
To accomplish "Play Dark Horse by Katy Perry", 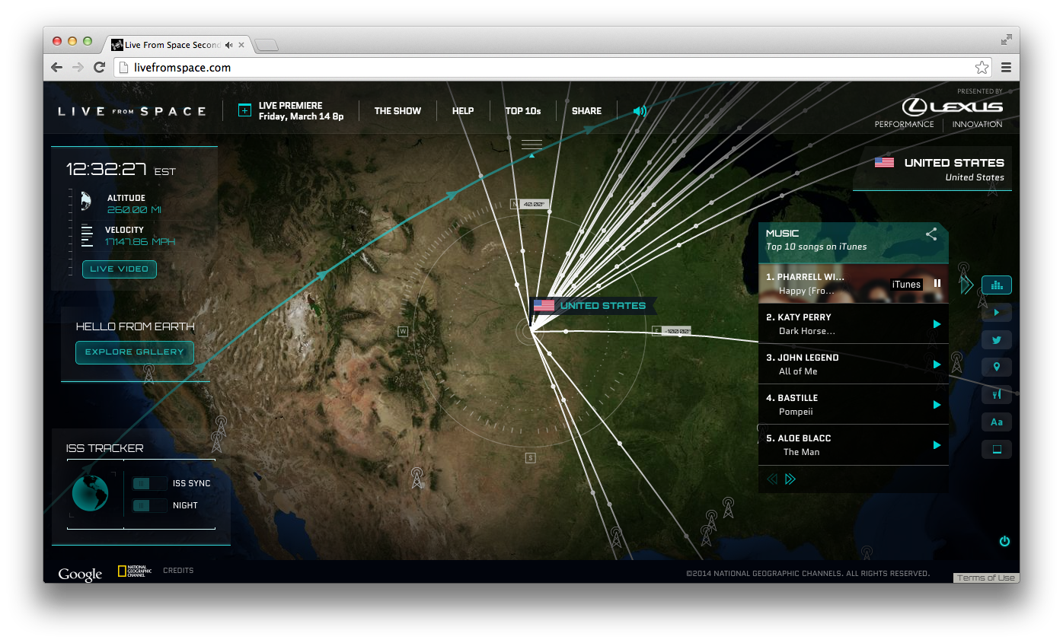I will click(935, 323).
